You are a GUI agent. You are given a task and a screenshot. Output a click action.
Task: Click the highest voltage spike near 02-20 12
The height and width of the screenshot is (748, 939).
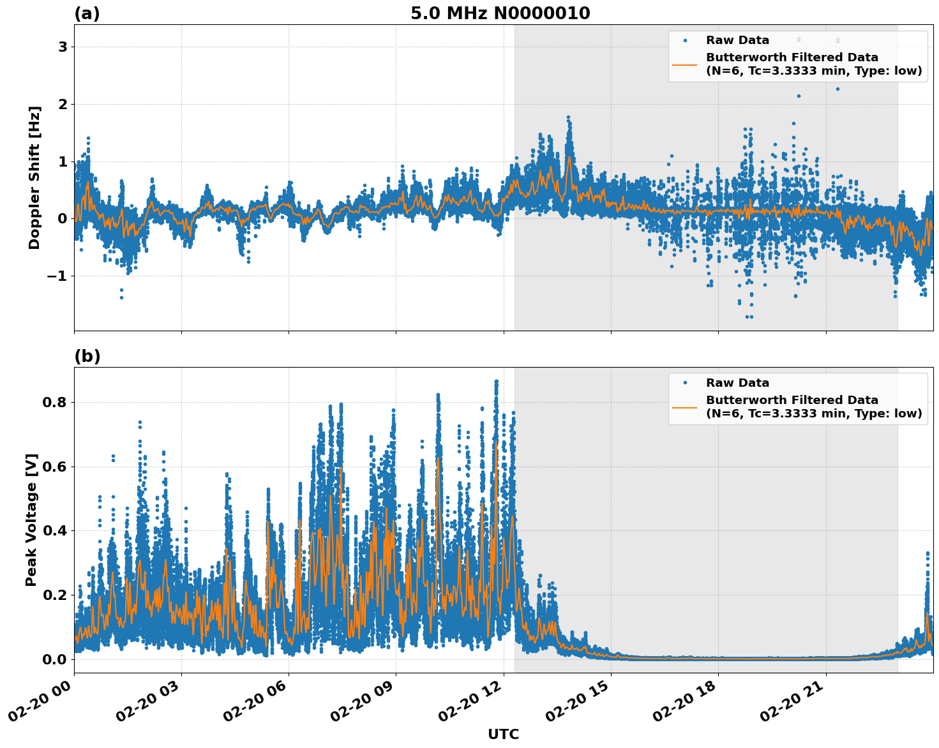point(497,380)
